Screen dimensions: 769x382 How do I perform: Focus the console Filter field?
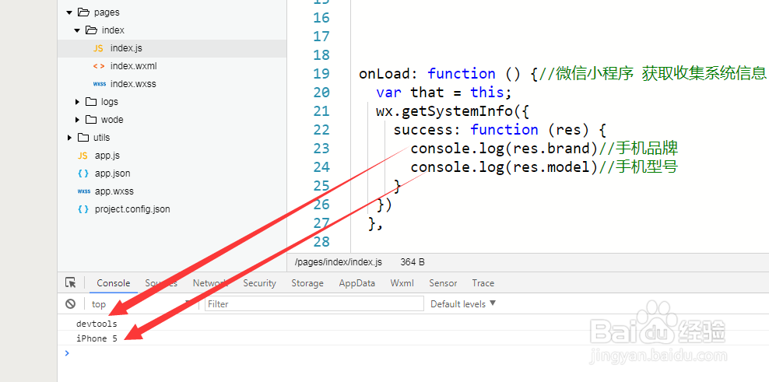tap(314, 304)
